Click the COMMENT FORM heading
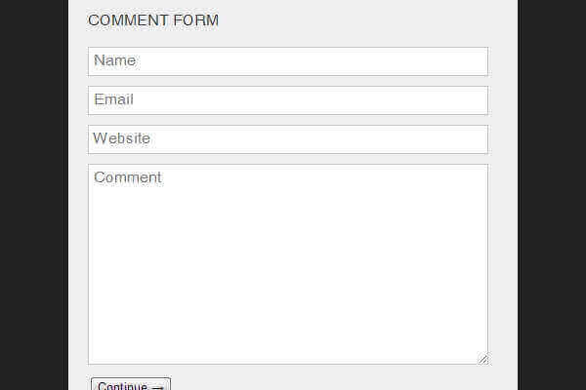586x390 pixels. 153,20
